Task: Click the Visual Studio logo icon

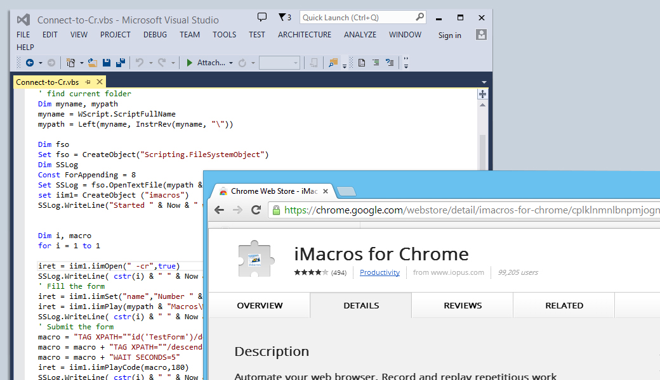Action: click(23, 20)
